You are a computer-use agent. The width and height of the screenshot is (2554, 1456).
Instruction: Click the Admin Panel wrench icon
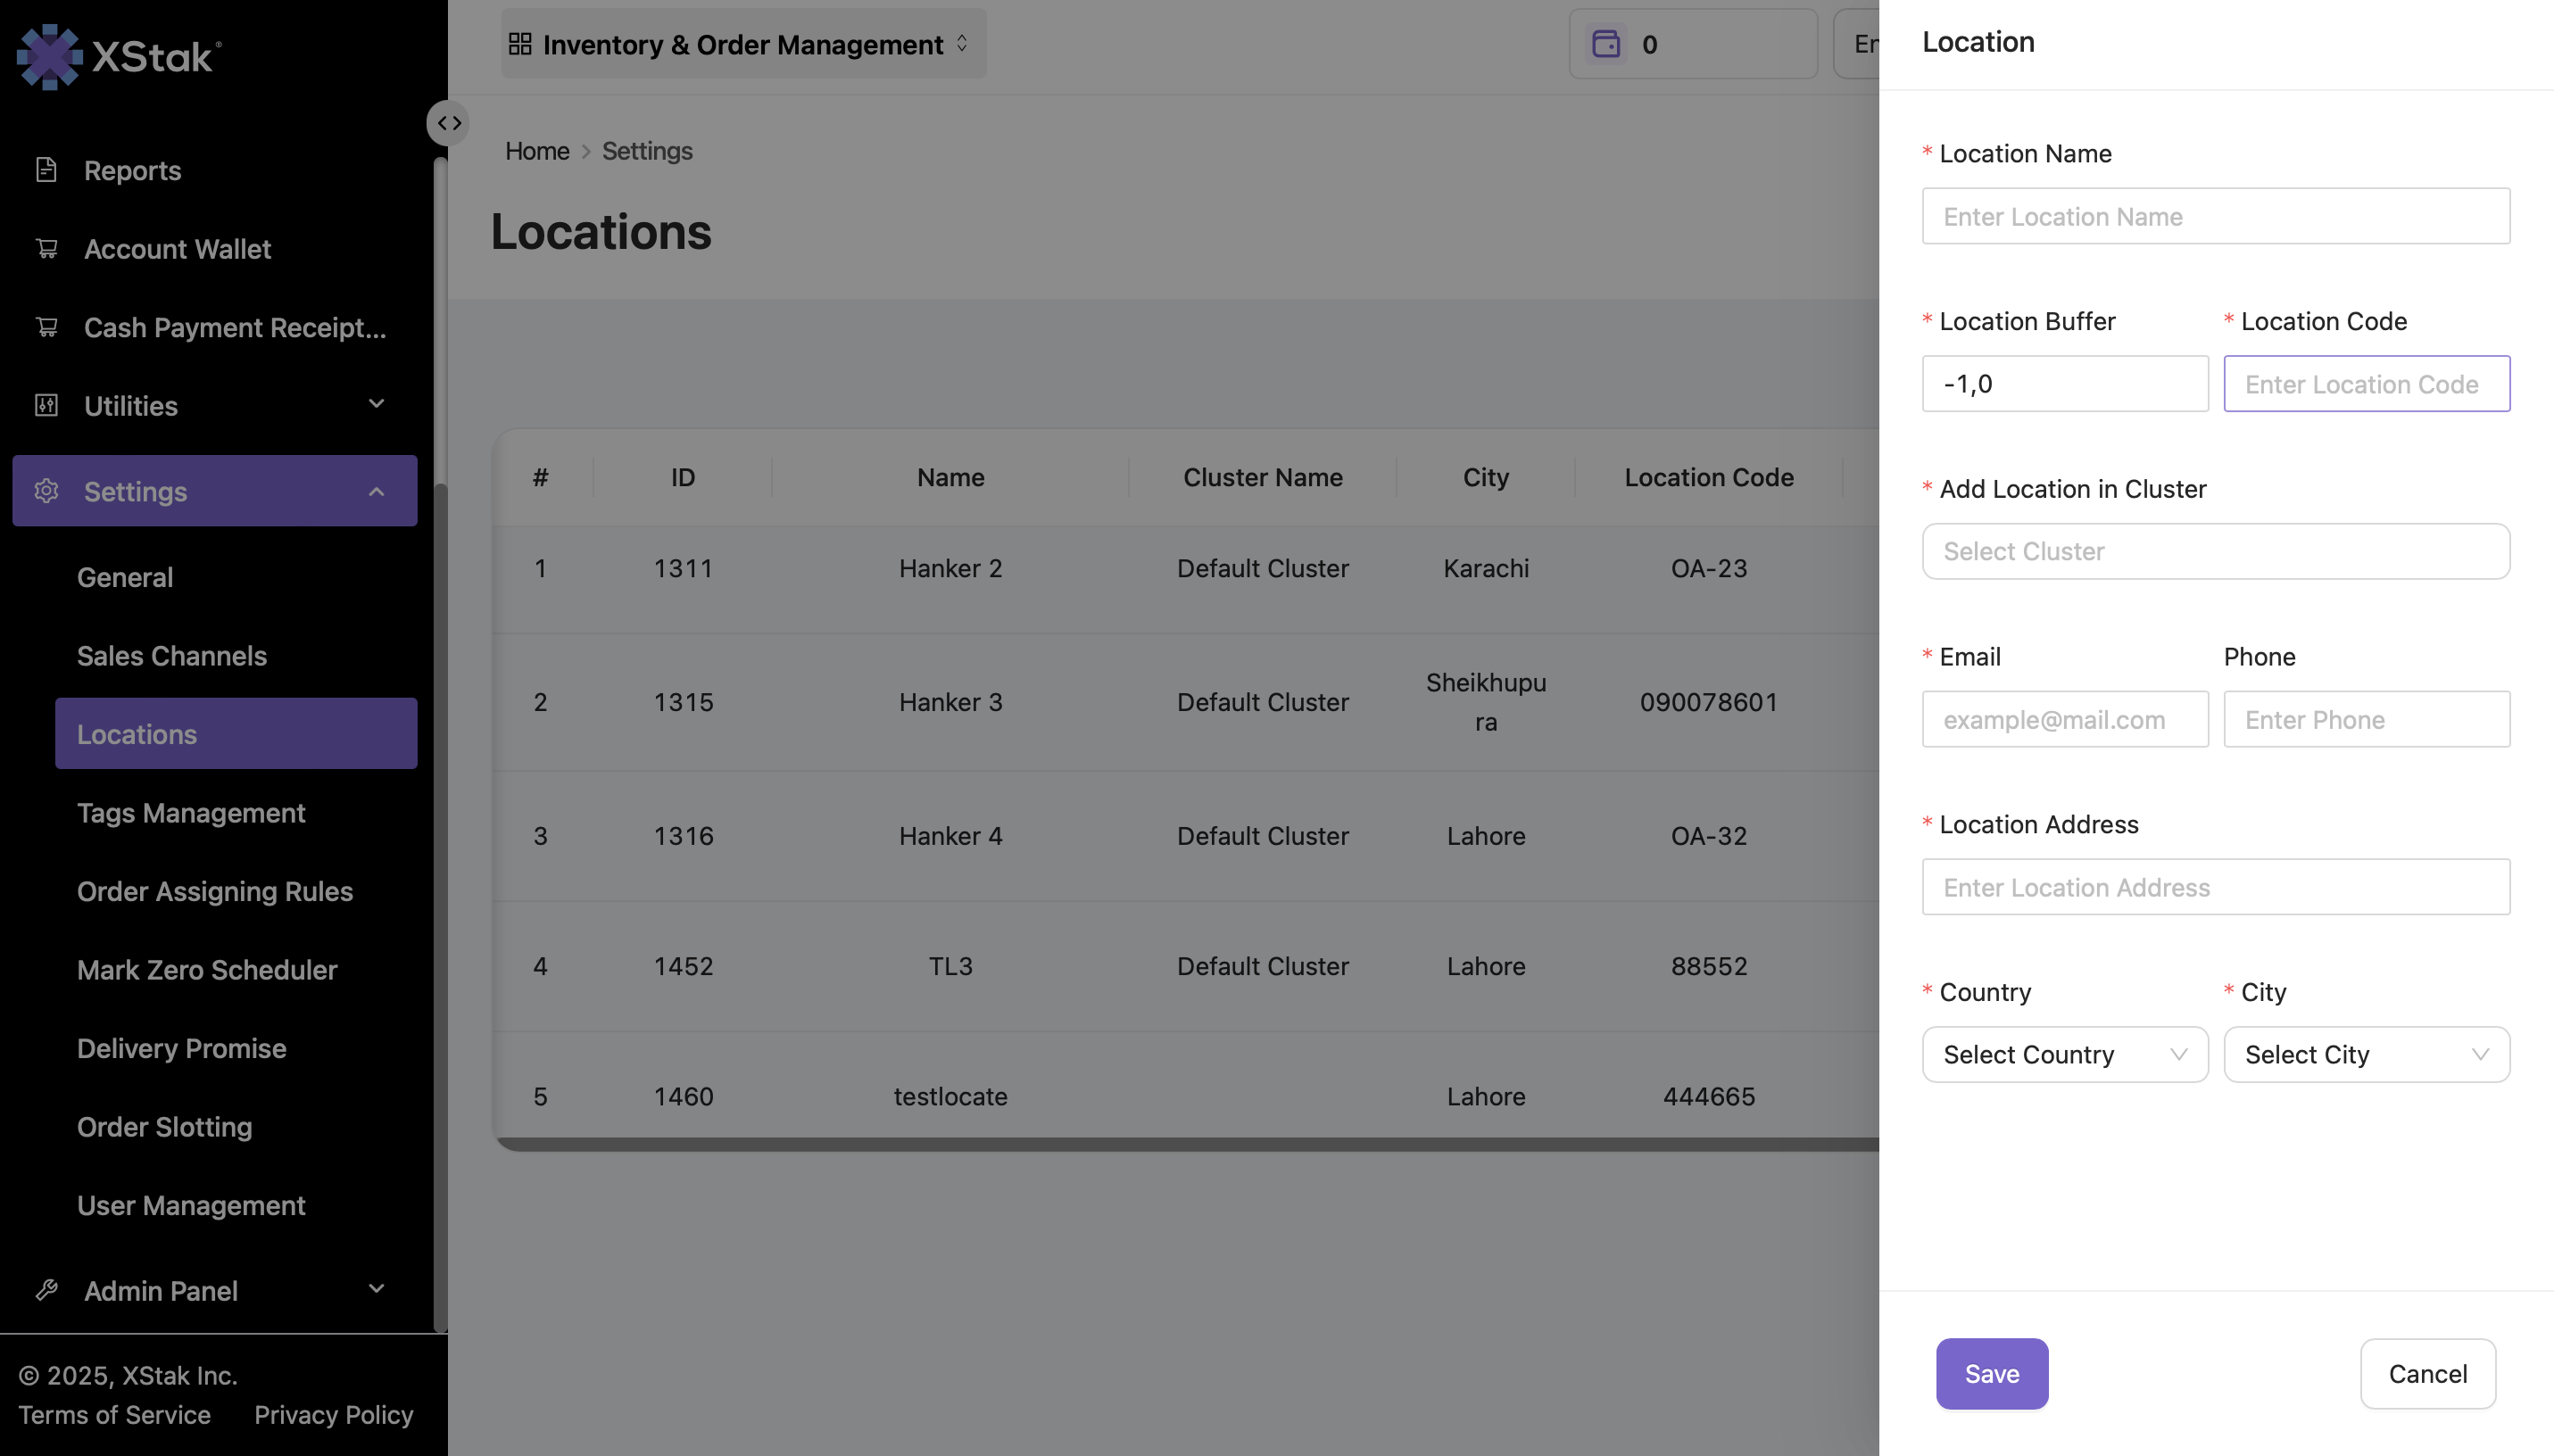46,1290
